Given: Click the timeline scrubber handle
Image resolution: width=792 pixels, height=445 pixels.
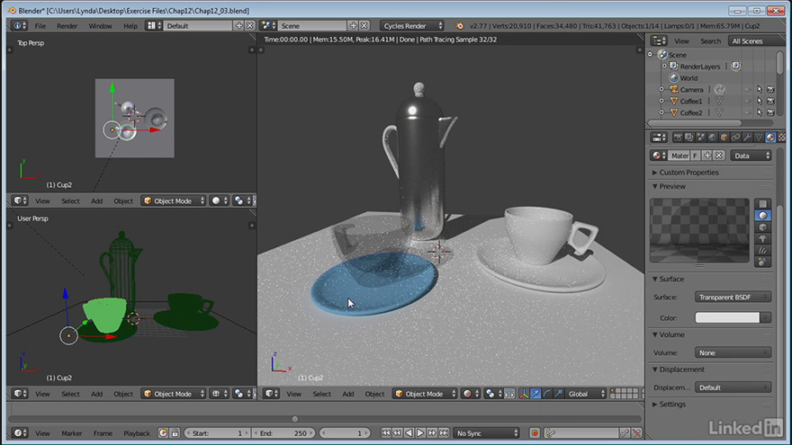Looking at the screenshot, I should (295, 419).
